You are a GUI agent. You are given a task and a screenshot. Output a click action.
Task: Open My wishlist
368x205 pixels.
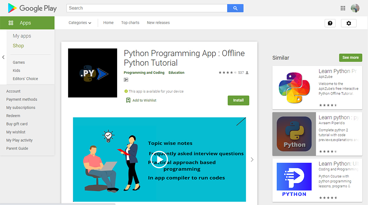coord(16,132)
